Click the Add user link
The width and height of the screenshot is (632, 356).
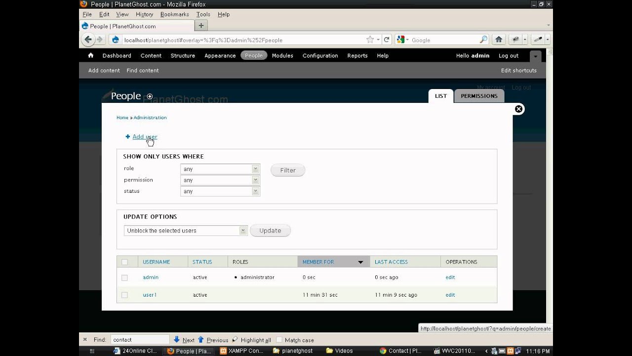point(145,137)
